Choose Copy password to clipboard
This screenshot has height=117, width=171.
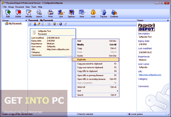[x=96, y=64]
